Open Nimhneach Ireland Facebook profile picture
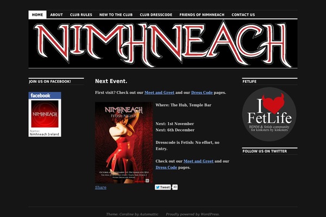The width and height of the screenshot is (326, 217). (x=45, y=114)
